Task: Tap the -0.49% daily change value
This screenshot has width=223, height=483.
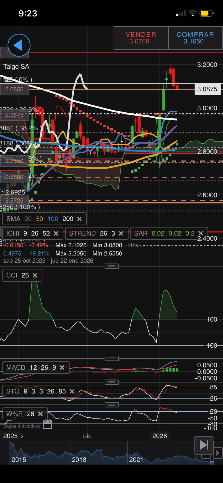Action: (38, 245)
